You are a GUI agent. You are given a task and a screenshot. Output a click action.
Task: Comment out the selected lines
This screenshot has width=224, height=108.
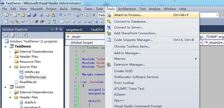[49, 22]
